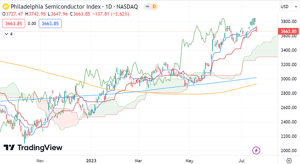Viewport: 300px width, 164px height.
Task: Click the Nov label on the time axis
Action: pyautogui.click(x=40, y=161)
